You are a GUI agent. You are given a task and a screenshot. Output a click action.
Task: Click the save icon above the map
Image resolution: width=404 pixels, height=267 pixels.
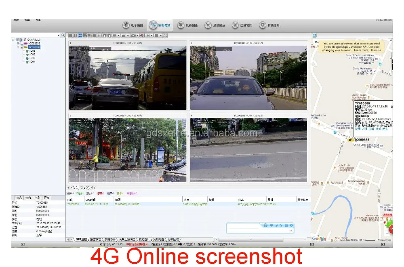(314, 36)
